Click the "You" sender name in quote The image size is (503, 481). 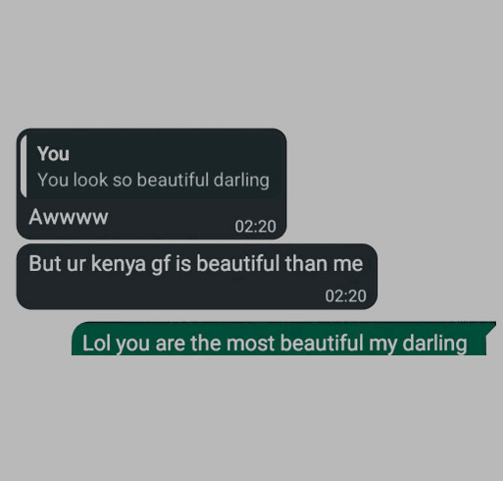click(53, 154)
